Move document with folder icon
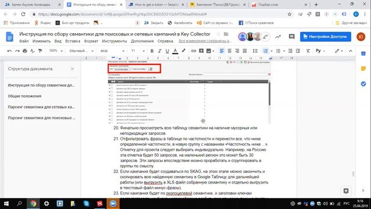 (226, 34)
